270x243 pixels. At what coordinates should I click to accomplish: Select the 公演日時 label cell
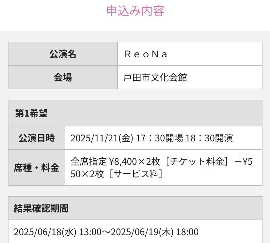coord(37,138)
